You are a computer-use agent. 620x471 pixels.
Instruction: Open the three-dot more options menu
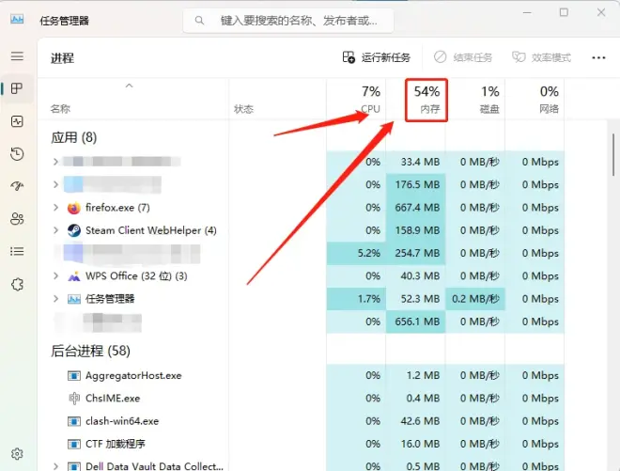click(599, 57)
